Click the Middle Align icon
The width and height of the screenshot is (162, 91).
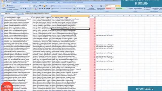[42, 6]
